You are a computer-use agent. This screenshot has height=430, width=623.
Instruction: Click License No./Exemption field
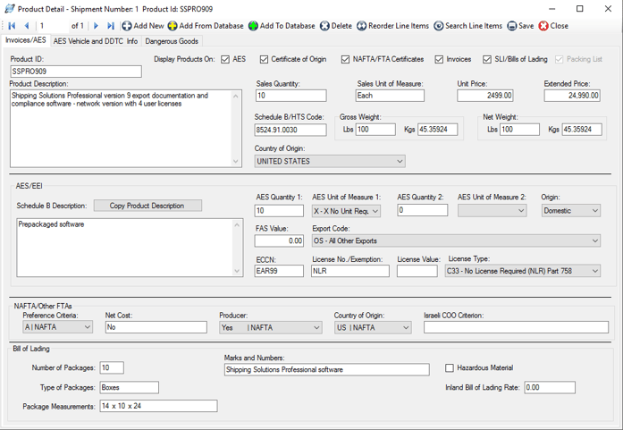(350, 271)
